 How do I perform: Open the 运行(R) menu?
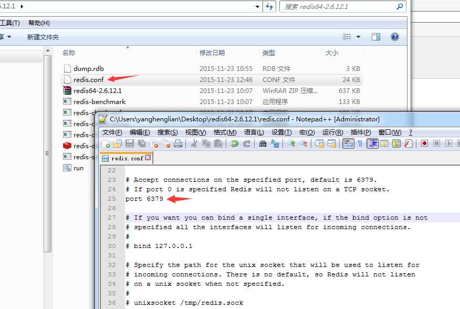(333, 132)
